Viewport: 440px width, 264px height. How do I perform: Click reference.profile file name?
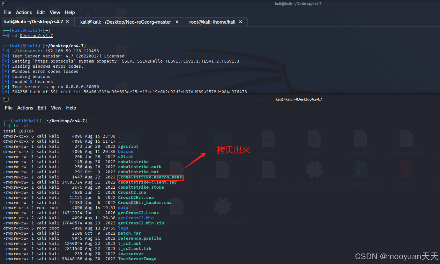point(140,238)
